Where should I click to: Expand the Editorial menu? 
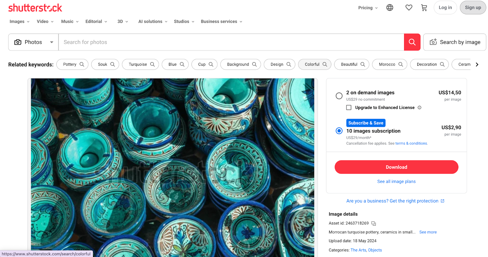(96, 21)
